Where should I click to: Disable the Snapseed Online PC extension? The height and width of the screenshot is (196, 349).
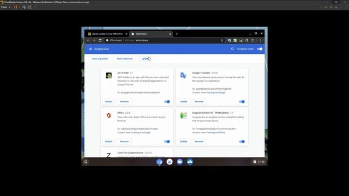[x=242, y=142]
